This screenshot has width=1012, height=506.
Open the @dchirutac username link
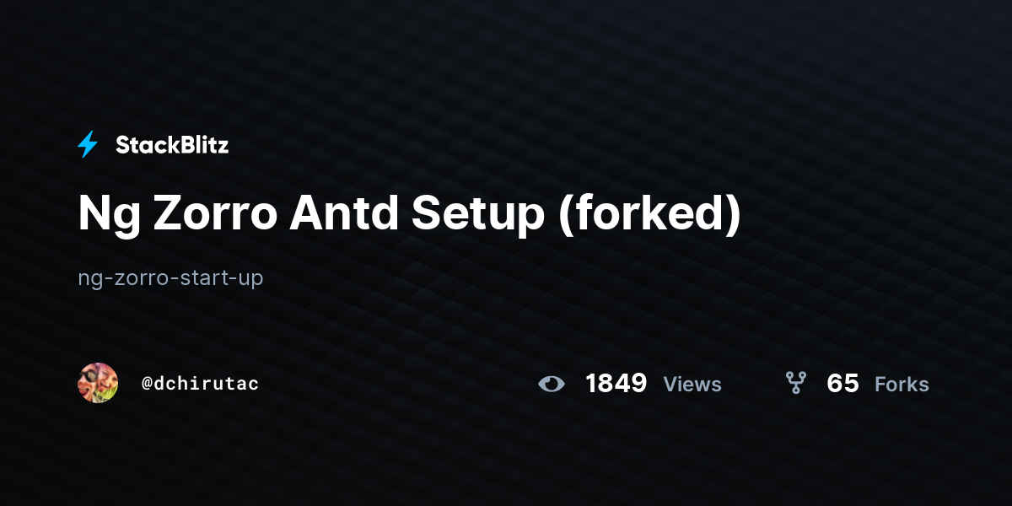coord(200,384)
